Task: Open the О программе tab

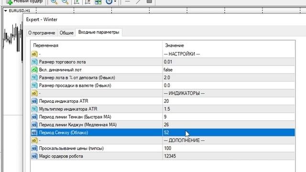Action: tap(42, 33)
